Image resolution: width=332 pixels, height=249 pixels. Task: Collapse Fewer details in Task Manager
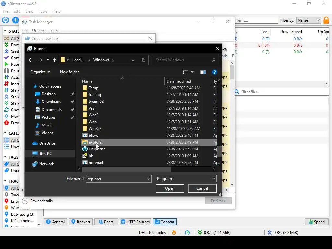pos(38,201)
